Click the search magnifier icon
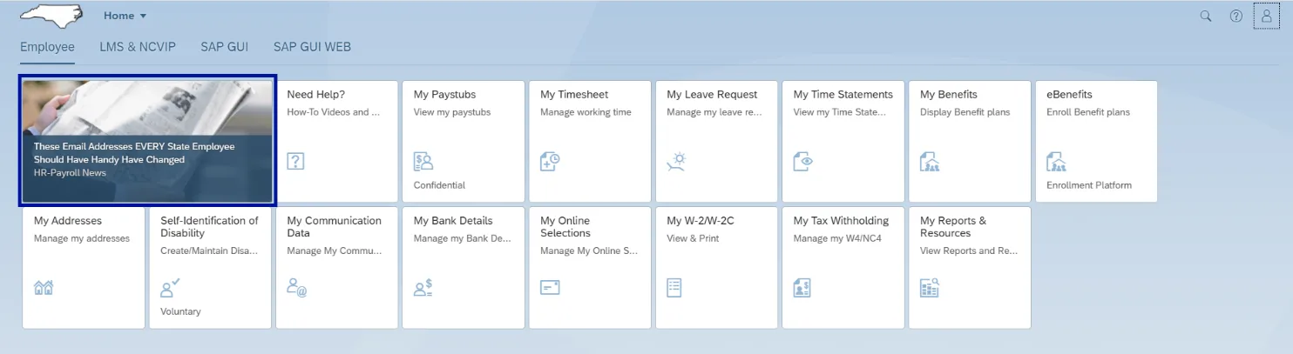The image size is (1293, 354). [1206, 16]
